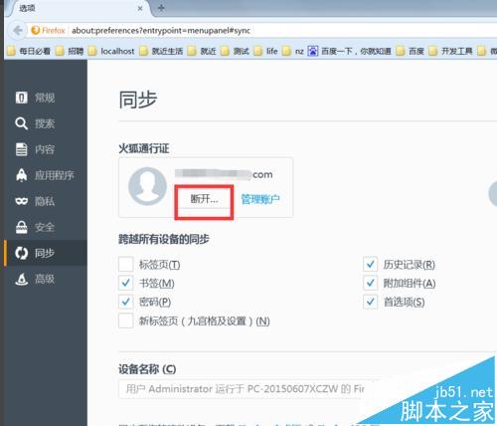Uncheck the 历史记录(R) sync checkbox
Image resolution: width=497 pixels, height=426 pixels.
coord(371,265)
